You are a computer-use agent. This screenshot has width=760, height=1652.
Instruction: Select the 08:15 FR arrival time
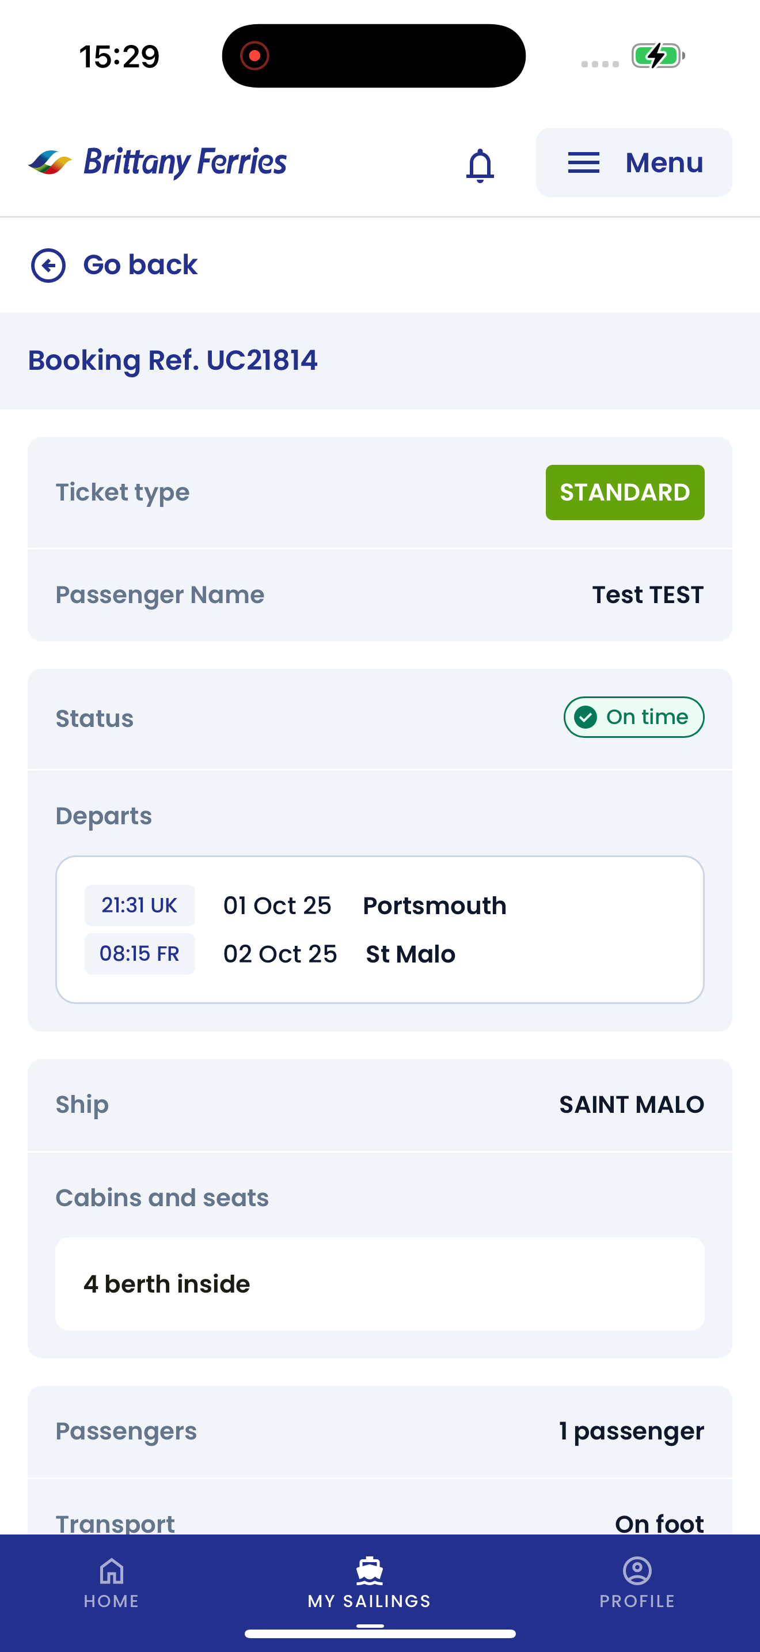coord(140,954)
